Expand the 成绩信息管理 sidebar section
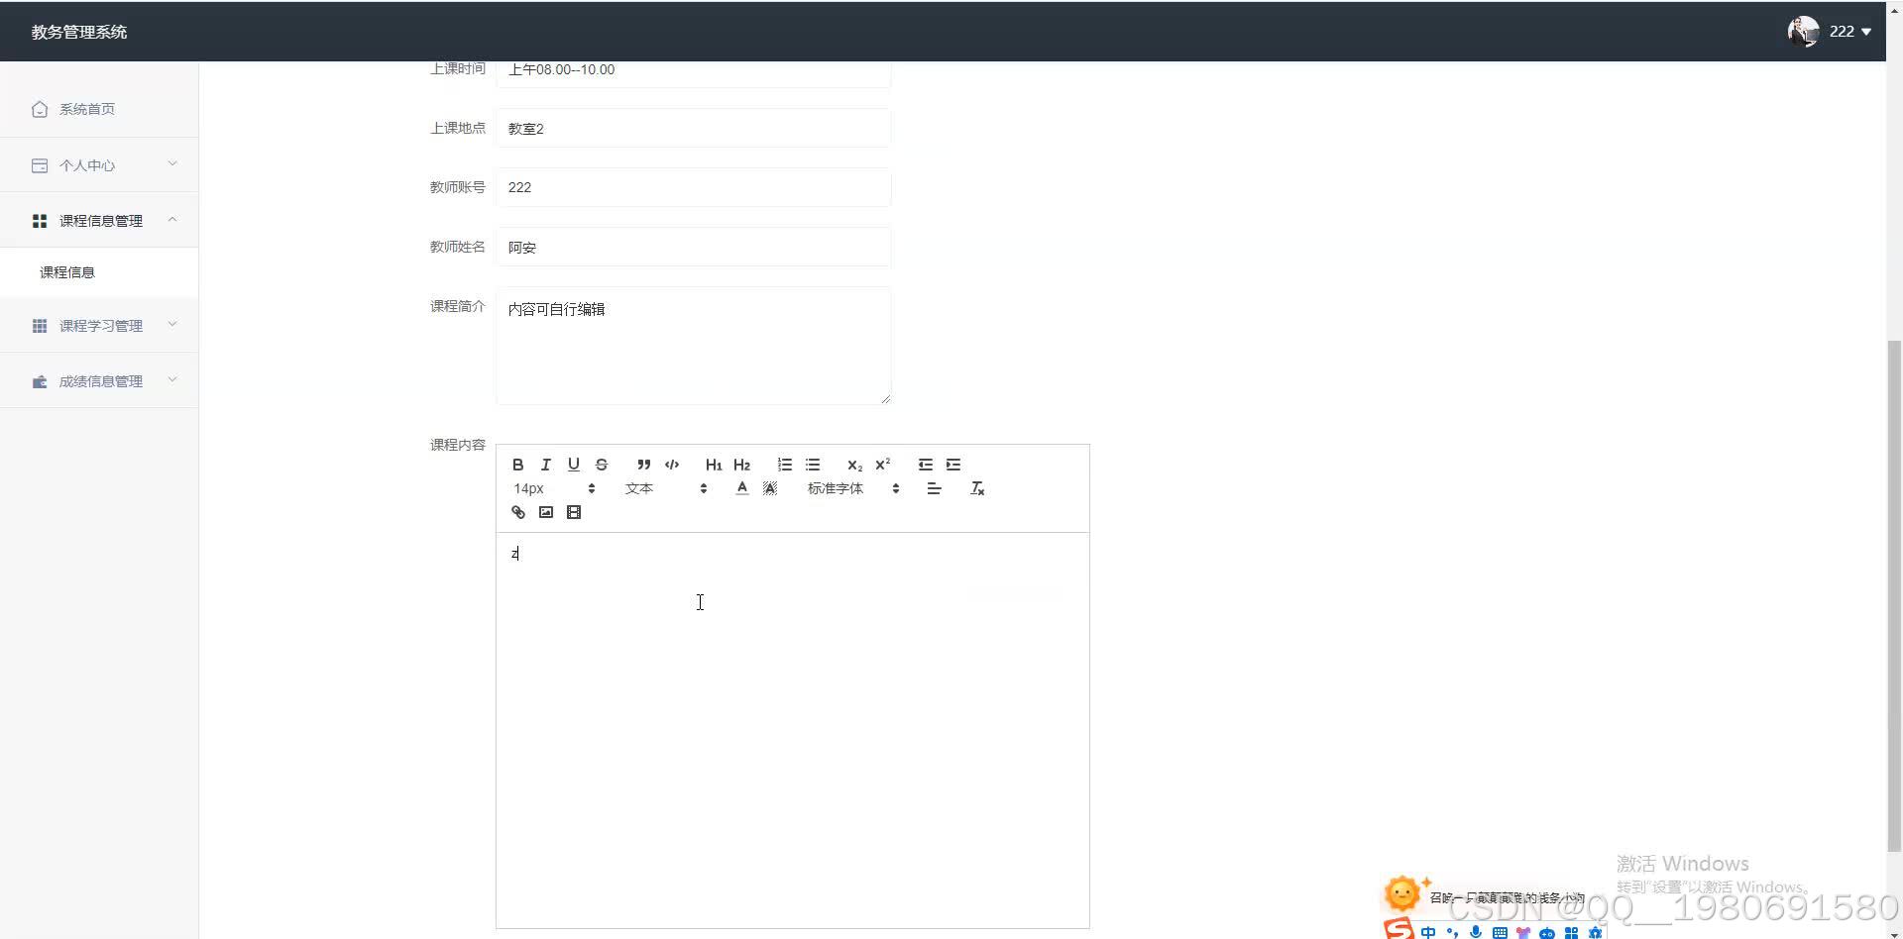The height and width of the screenshot is (939, 1903). click(x=99, y=380)
